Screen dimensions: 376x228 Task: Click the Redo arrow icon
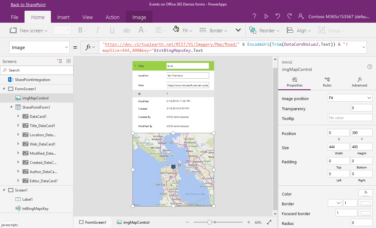(x=290, y=17)
